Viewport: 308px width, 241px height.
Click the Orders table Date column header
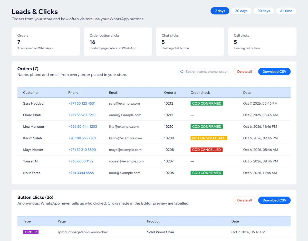coord(247,92)
